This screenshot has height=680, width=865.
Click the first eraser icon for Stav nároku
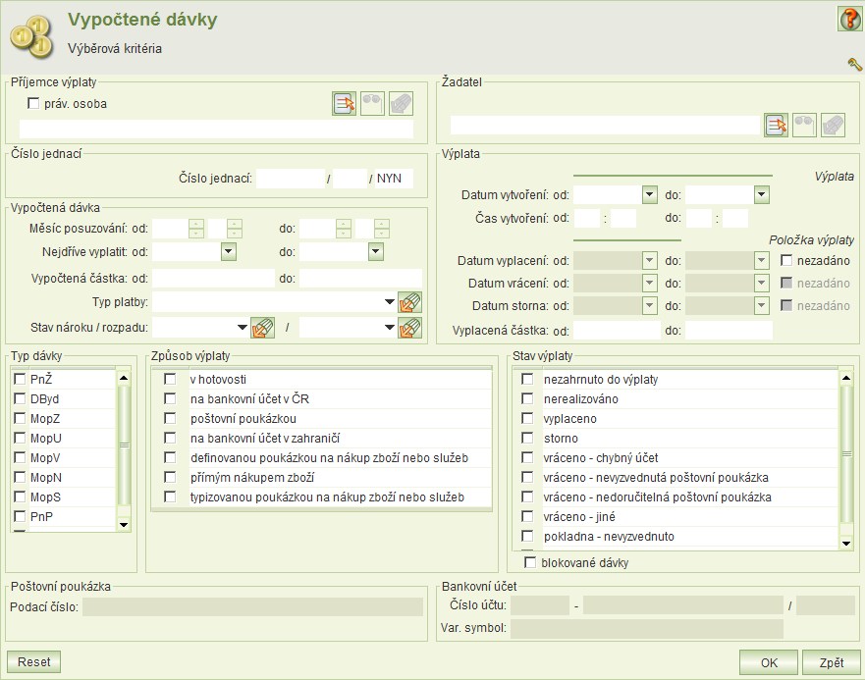click(x=262, y=328)
